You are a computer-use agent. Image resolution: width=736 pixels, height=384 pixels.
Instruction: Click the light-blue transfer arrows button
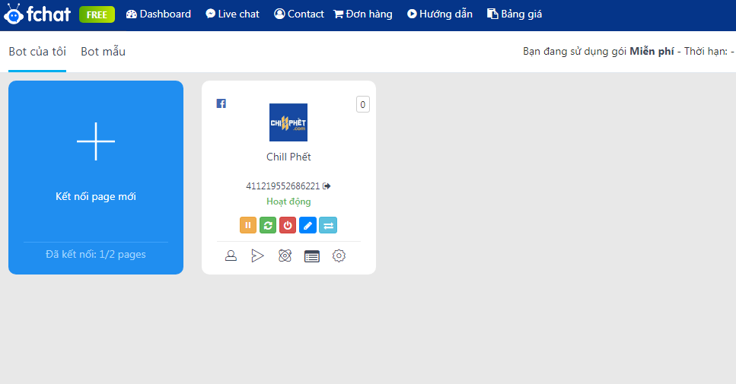coord(328,225)
